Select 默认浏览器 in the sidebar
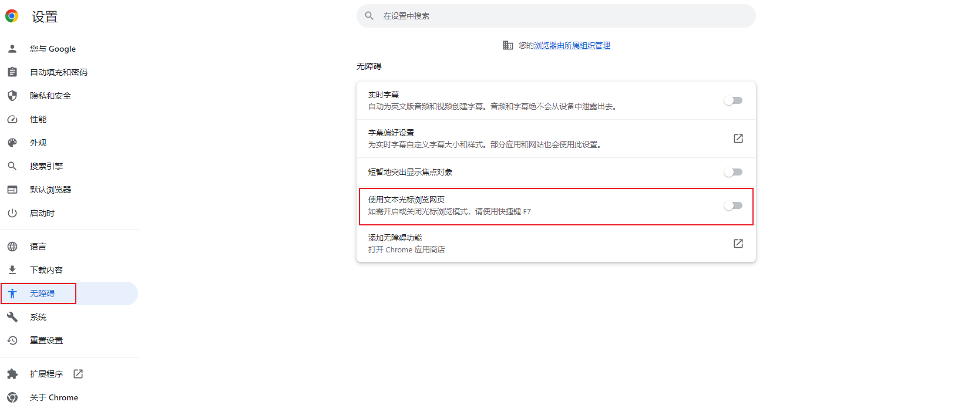This screenshot has width=958, height=415. pyautogui.click(x=51, y=190)
